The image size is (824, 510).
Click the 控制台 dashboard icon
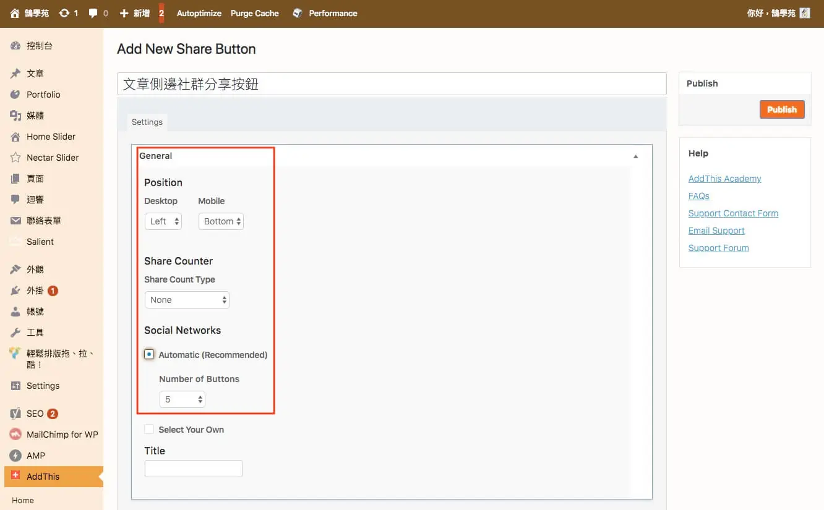point(15,46)
